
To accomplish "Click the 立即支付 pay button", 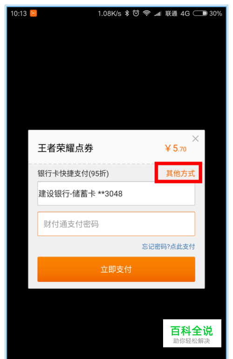I will 116,269.
